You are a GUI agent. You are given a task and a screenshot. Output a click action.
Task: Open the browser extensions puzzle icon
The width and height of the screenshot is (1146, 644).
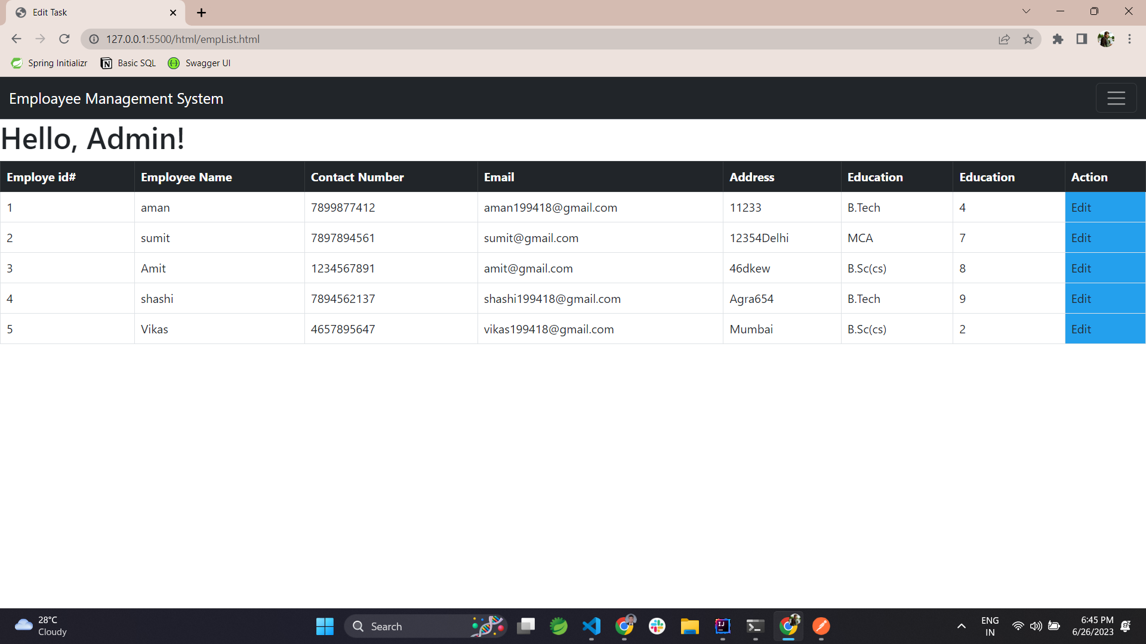[x=1058, y=39]
